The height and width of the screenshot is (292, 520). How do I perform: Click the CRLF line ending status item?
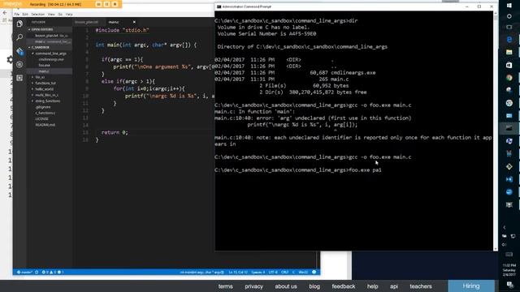pos(284,273)
